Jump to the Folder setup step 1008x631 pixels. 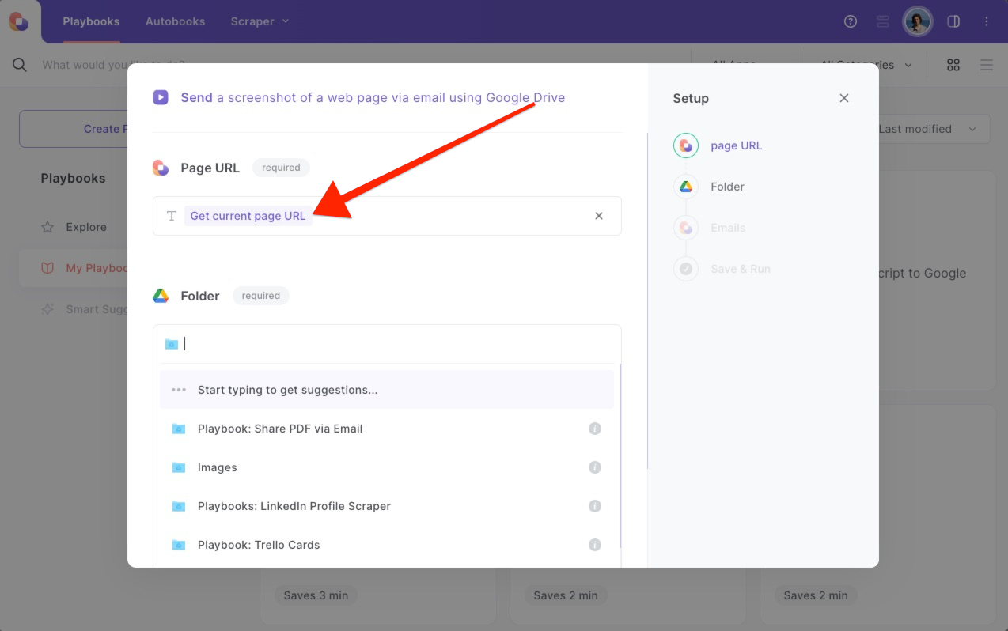click(726, 187)
